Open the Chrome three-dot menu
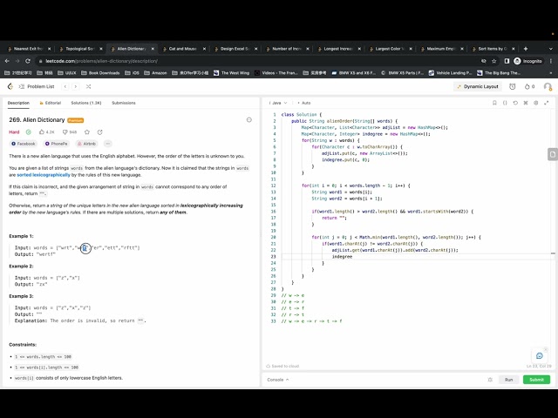The width and height of the screenshot is (558, 418). 551,61
